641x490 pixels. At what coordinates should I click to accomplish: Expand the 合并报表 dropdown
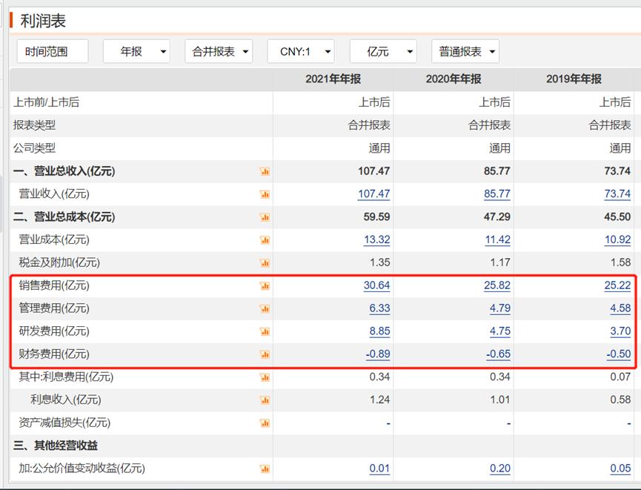pyautogui.click(x=219, y=51)
